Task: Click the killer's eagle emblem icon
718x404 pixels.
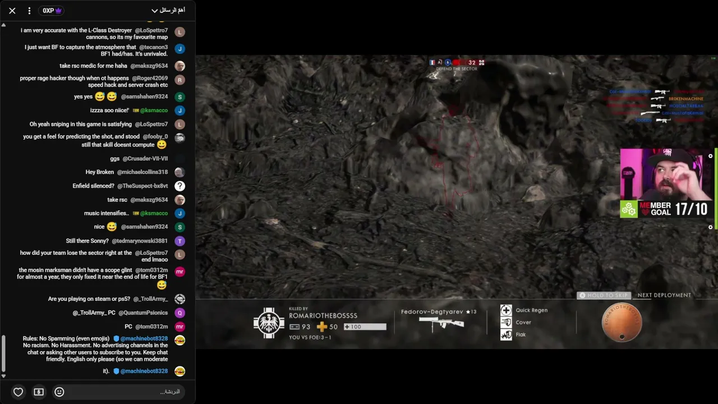Action: click(x=269, y=323)
